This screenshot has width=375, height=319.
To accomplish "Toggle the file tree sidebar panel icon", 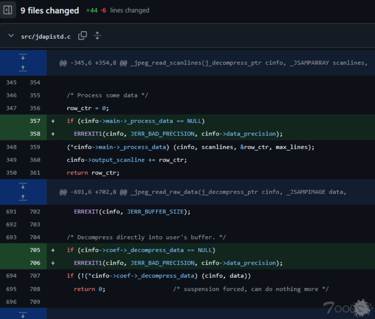I will tap(8, 10).
